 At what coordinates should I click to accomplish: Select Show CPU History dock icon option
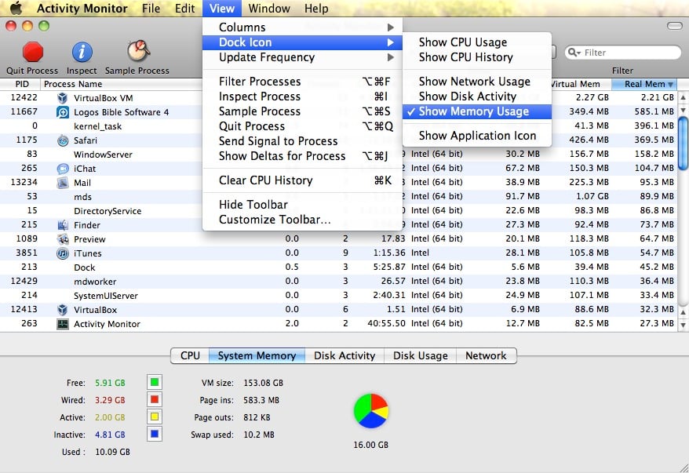point(477,57)
